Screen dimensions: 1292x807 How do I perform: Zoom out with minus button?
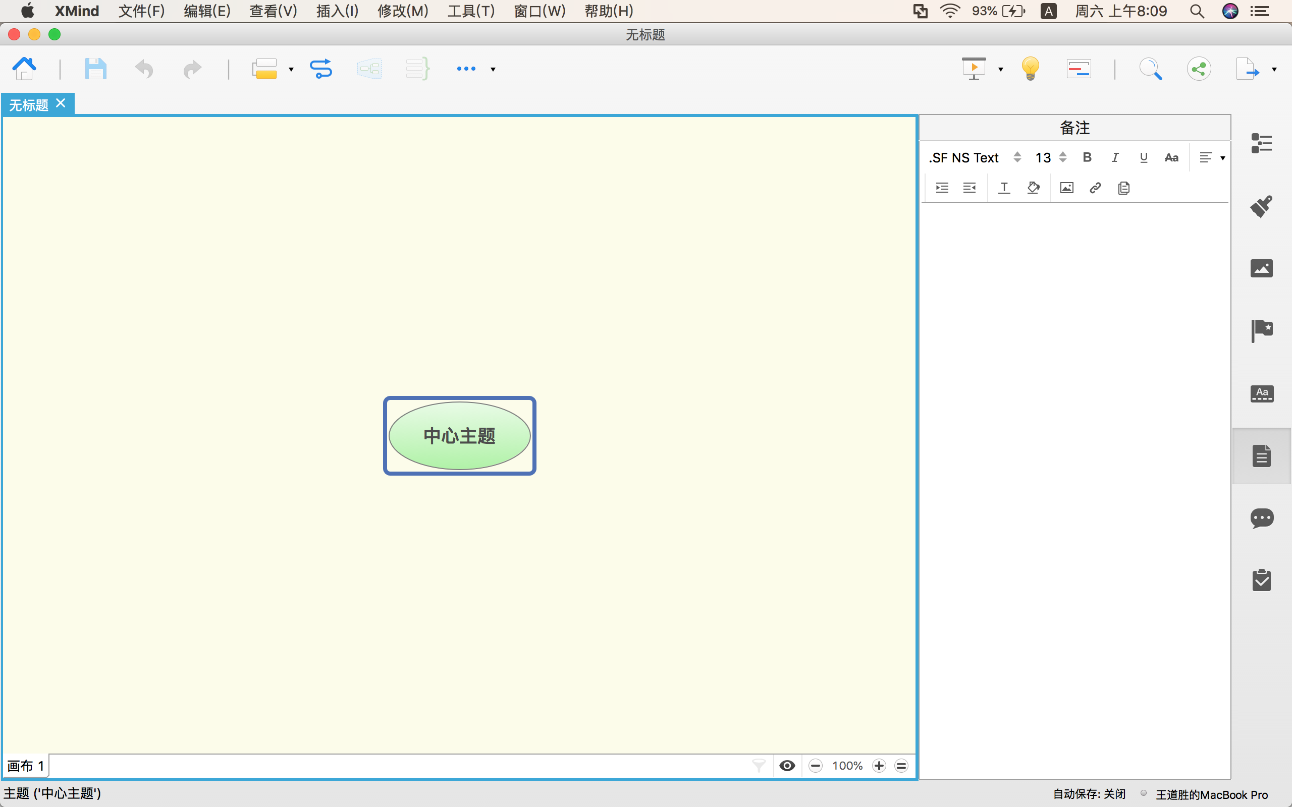815,766
